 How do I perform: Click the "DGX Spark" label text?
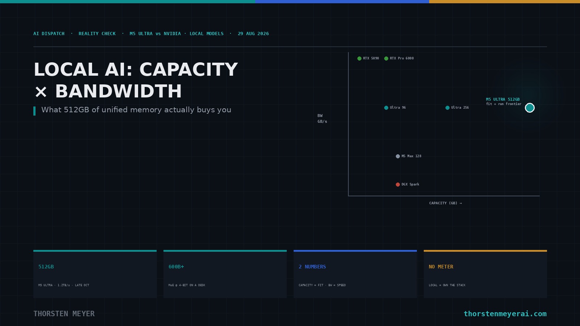click(410, 184)
